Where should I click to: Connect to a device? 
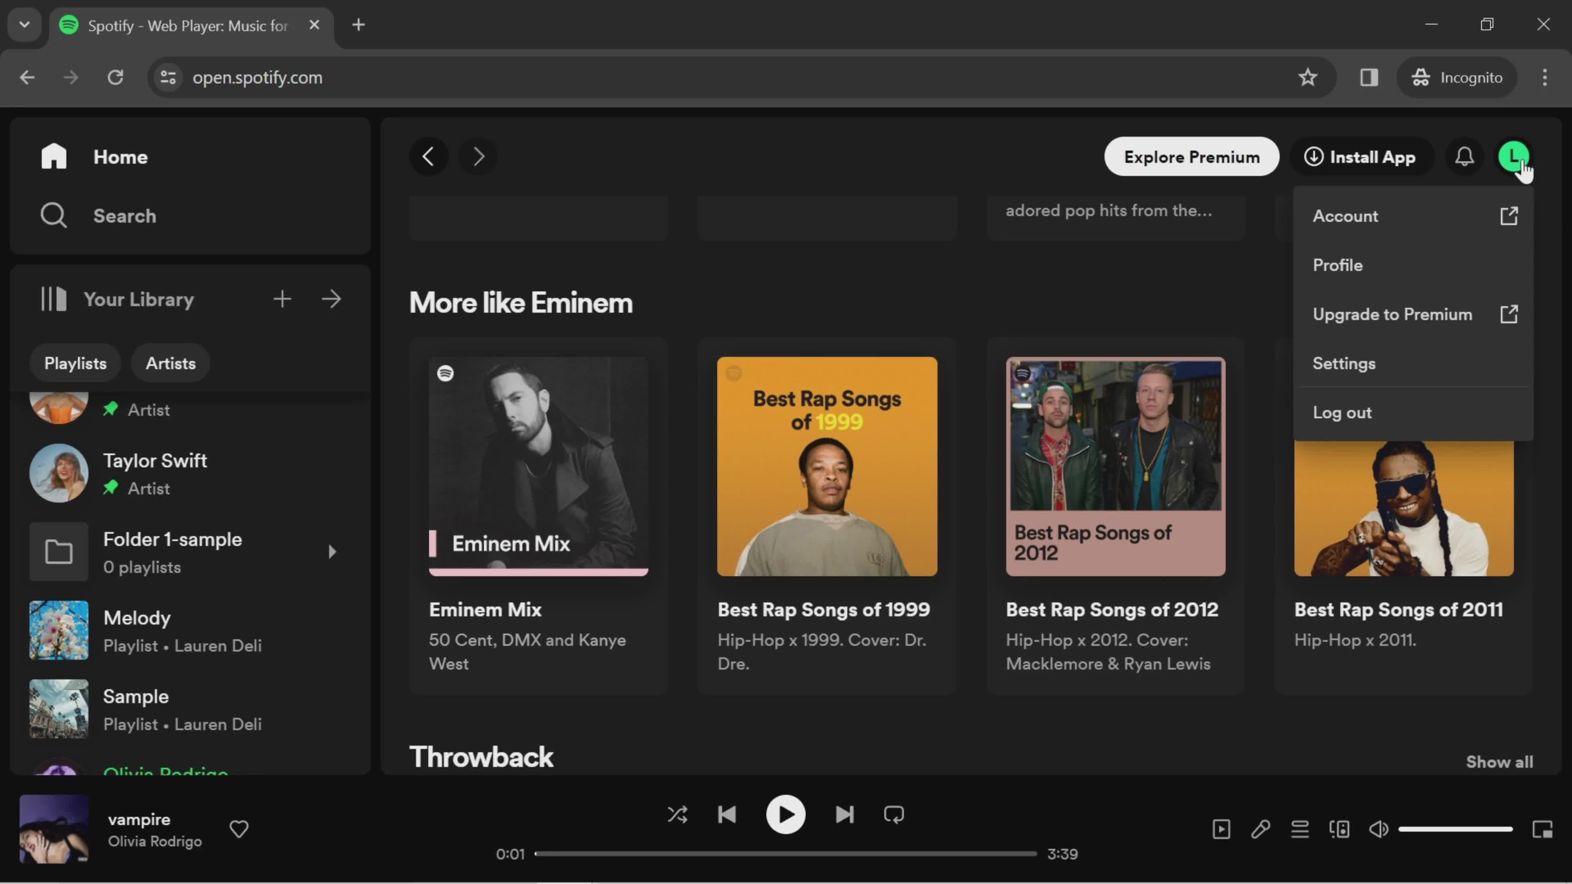point(1339,829)
